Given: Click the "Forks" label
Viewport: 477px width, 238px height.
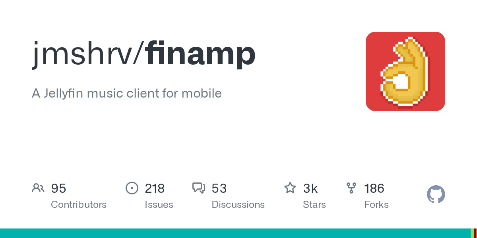Looking at the screenshot, I should click(x=376, y=205).
